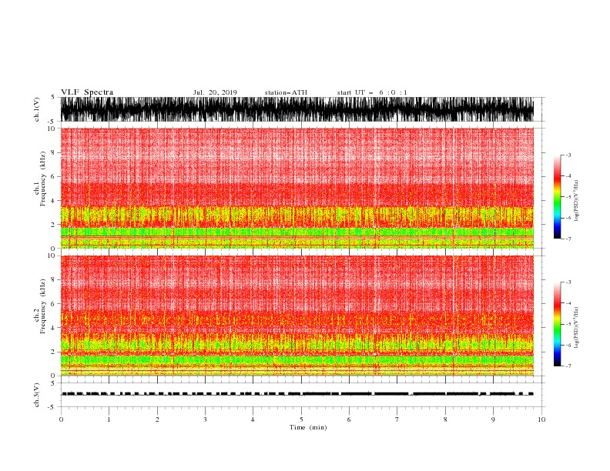The width and height of the screenshot is (610, 471).
Task: Click the ch.1 frequency tick label 8
Action: coord(54,152)
